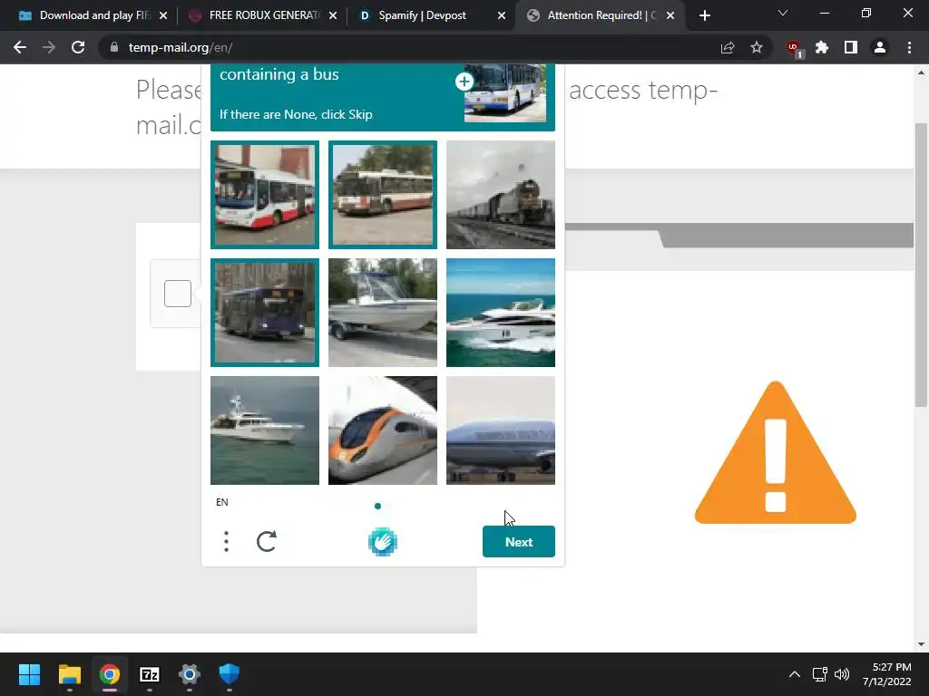Image resolution: width=929 pixels, height=696 pixels.
Task: Deselect the red and white bus tile
Action: 265,195
